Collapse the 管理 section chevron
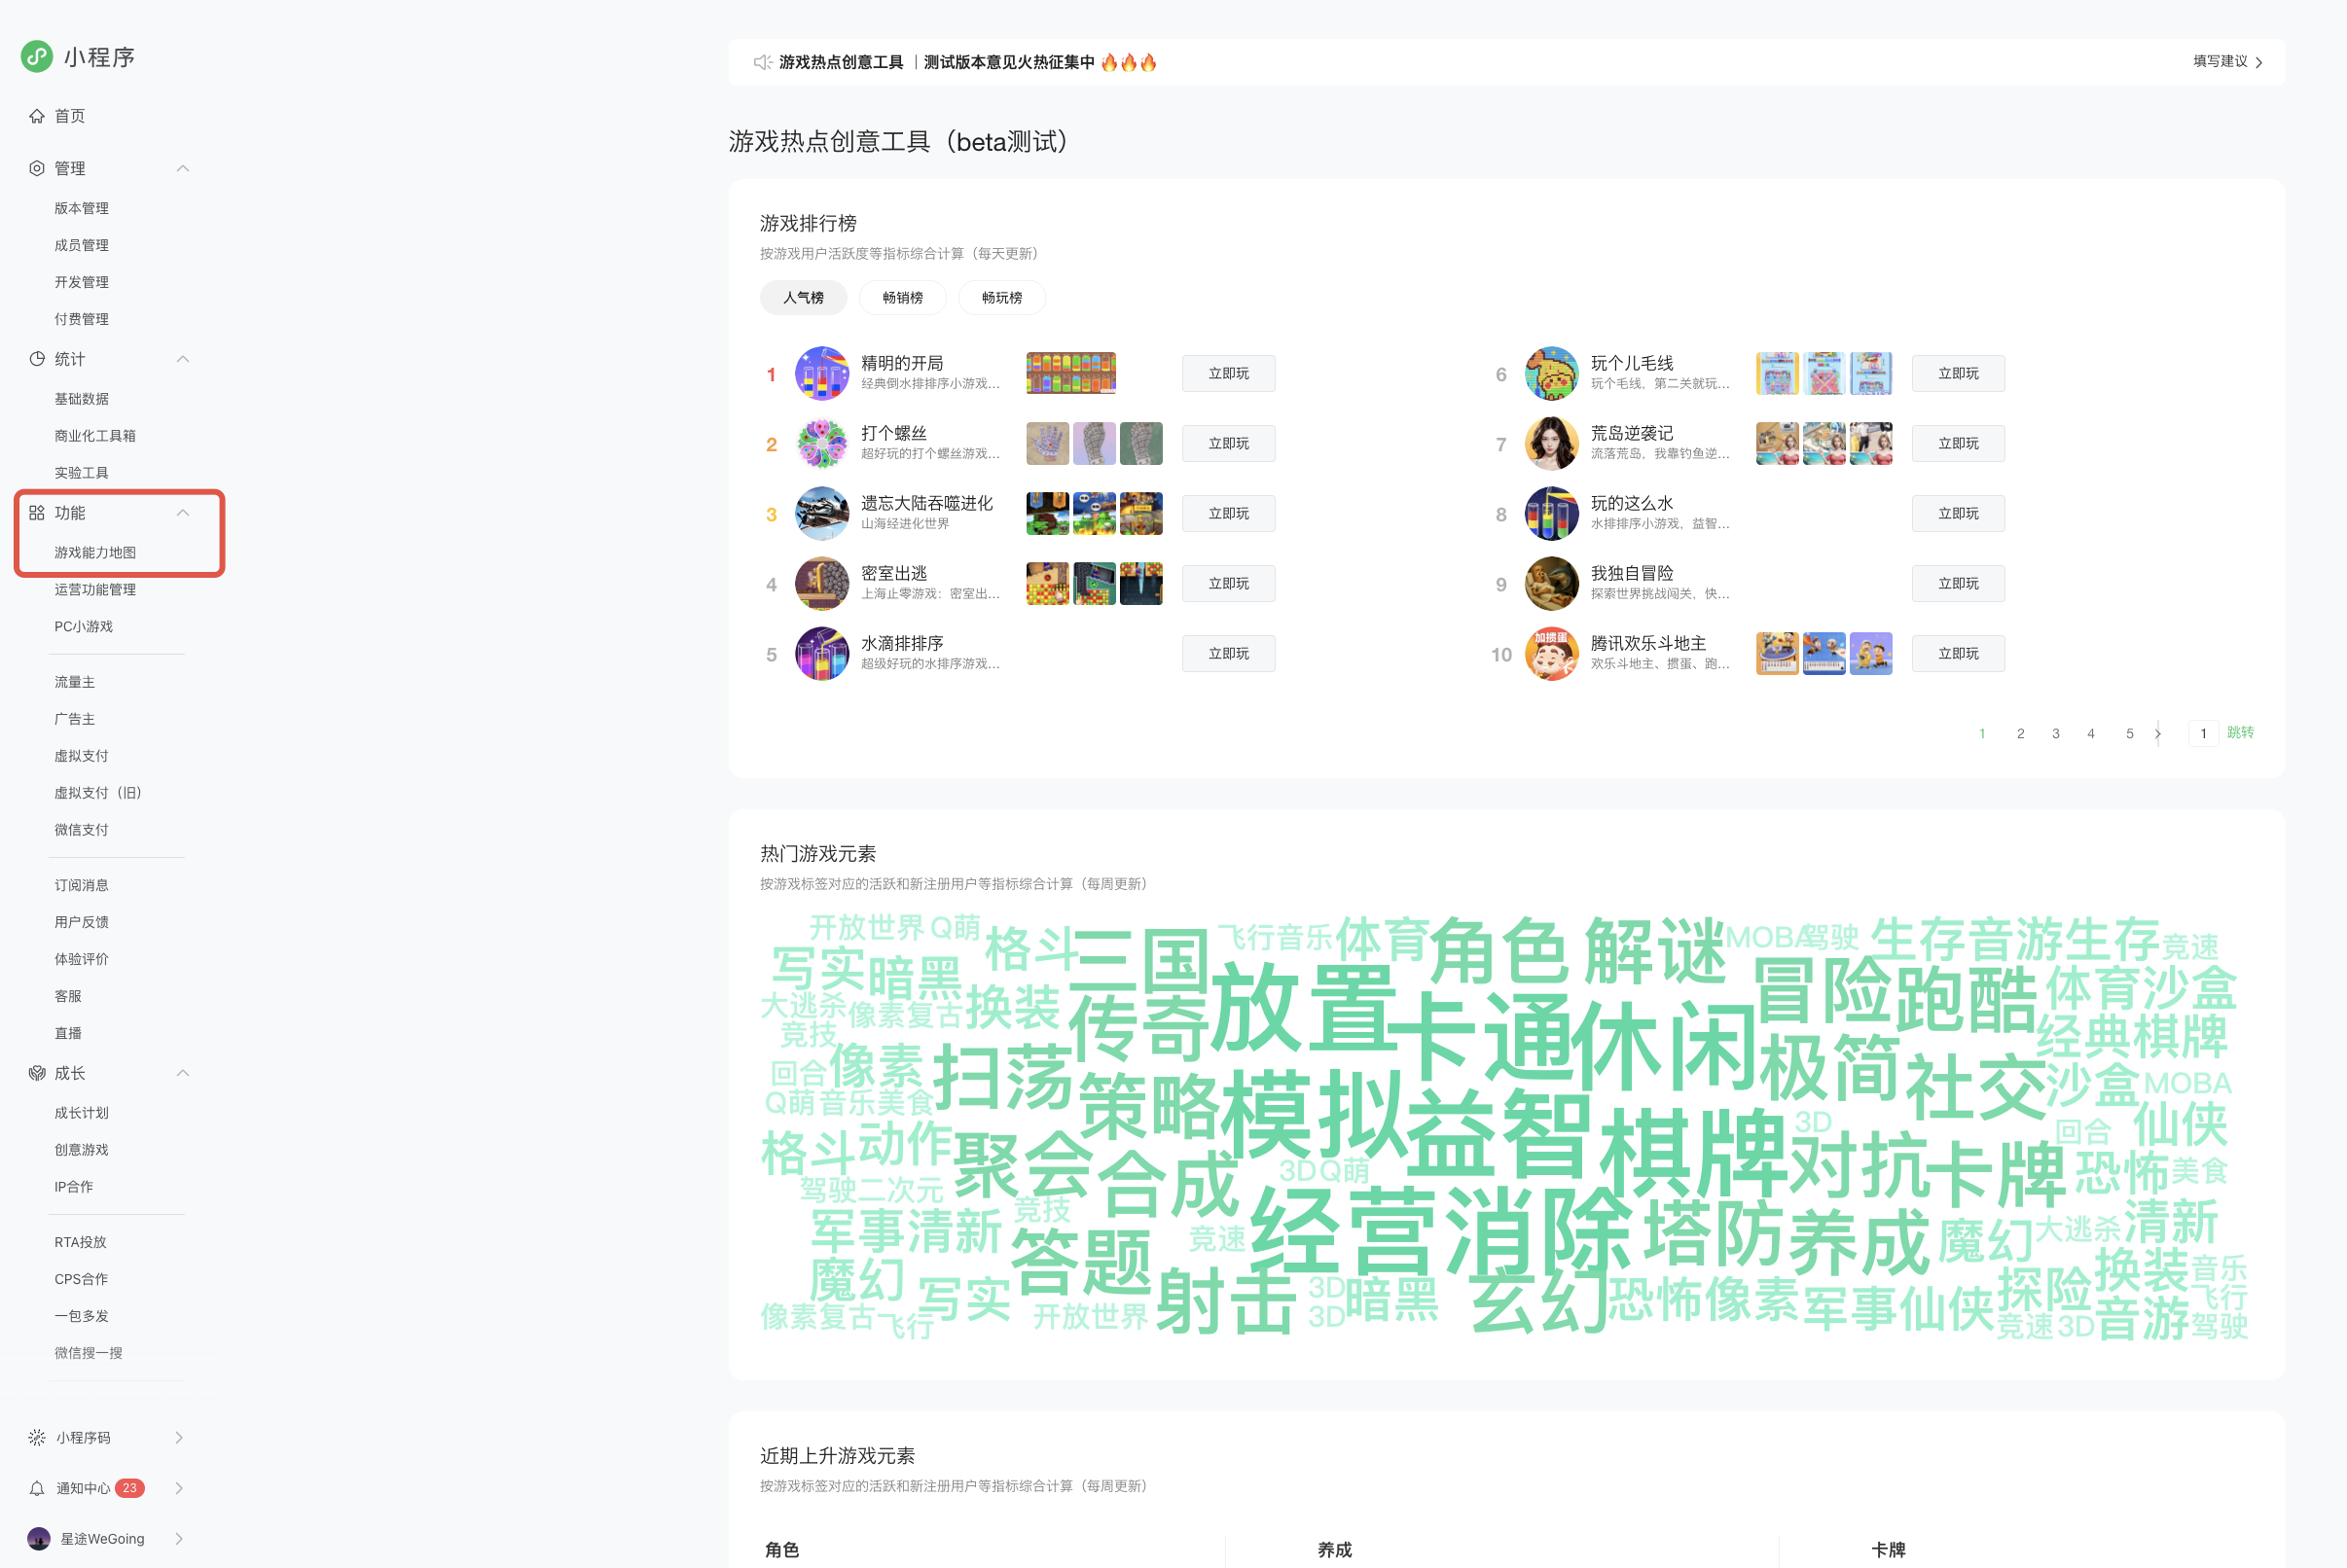2347x1568 pixels. pyautogui.click(x=182, y=168)
